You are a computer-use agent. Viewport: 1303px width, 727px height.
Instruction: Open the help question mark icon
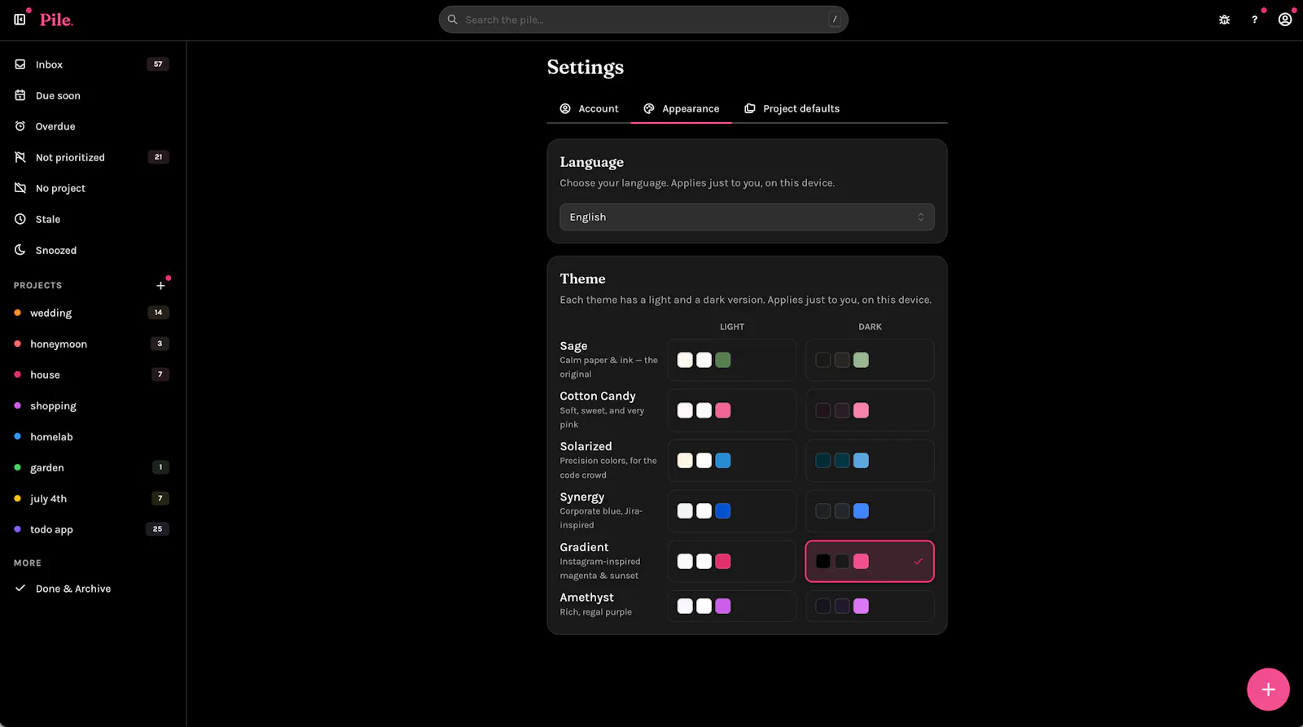click(x=1254, y=20)
